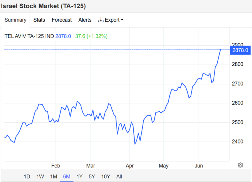This screenshot has width=252, height=182.
Task: Click the April low point on chart
Action: pos(135,144)
